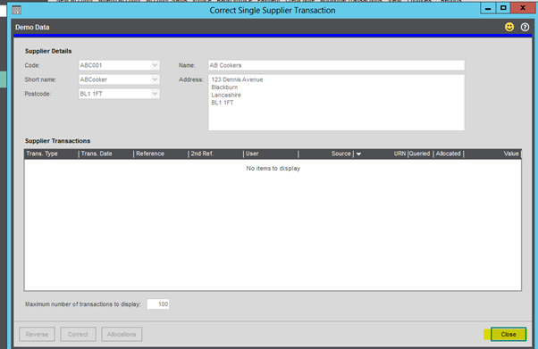Image resolution: width=538 pixels, height=349 pixels.
Task: Maximize the Correct Single Supplier Transaction window
Action: click(503, 8)
